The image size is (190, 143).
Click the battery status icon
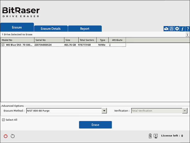[x=150, y=136]
